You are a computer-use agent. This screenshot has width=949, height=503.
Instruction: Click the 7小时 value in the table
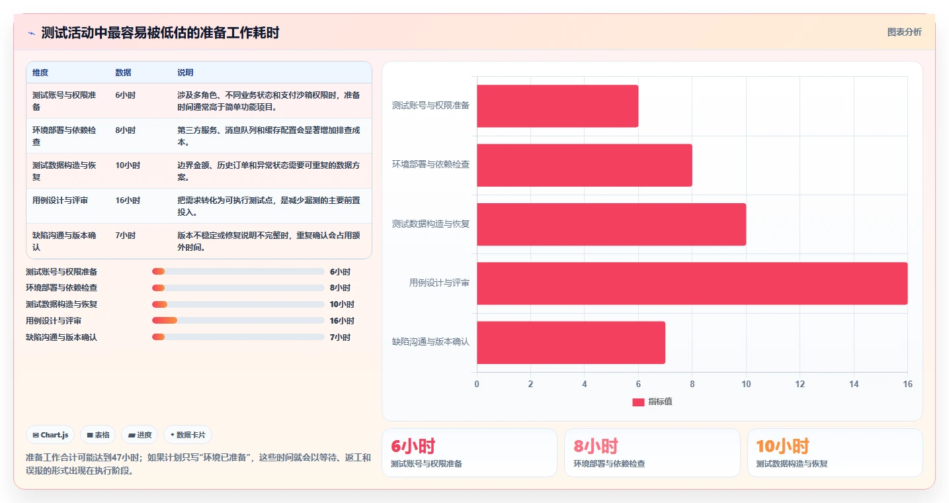(x=125, y=235)
